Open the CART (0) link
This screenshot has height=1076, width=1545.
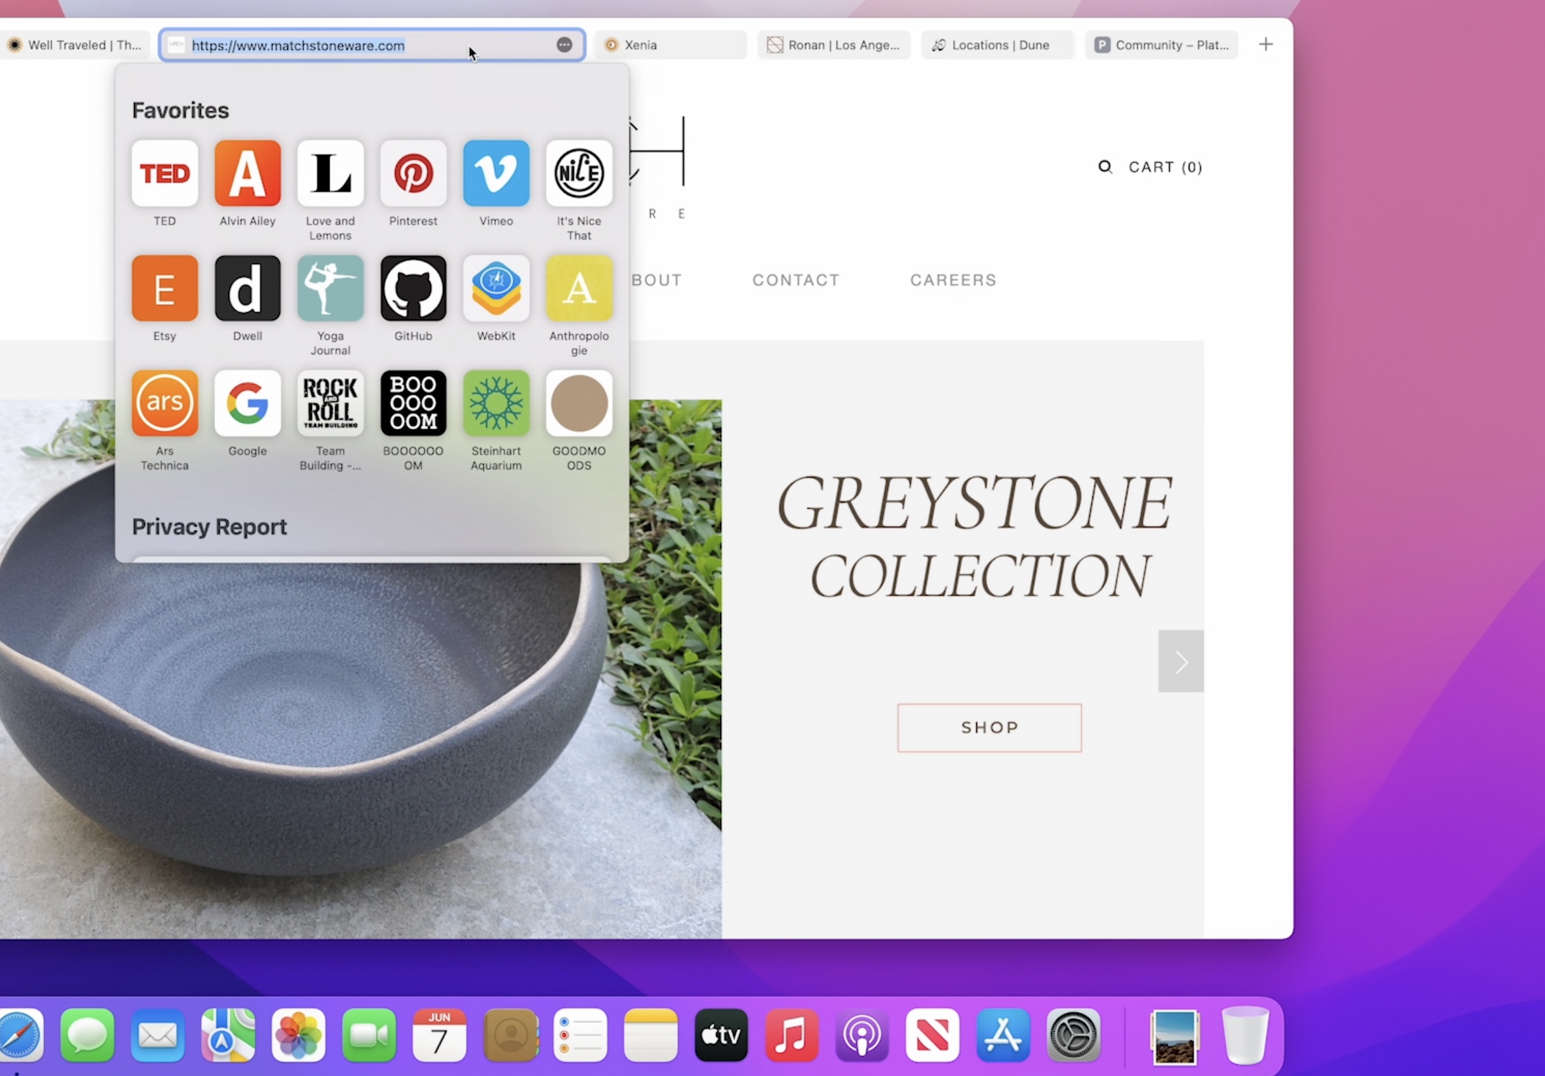coord(1166,167)
